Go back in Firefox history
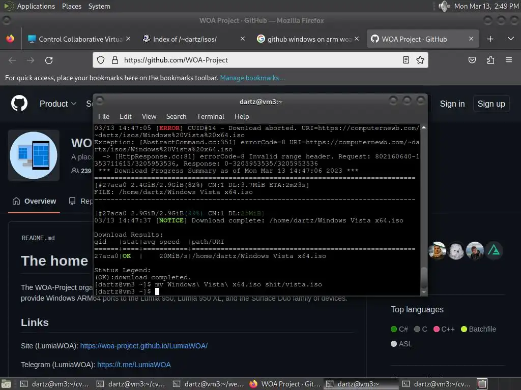521x390 pixels. 12,60
